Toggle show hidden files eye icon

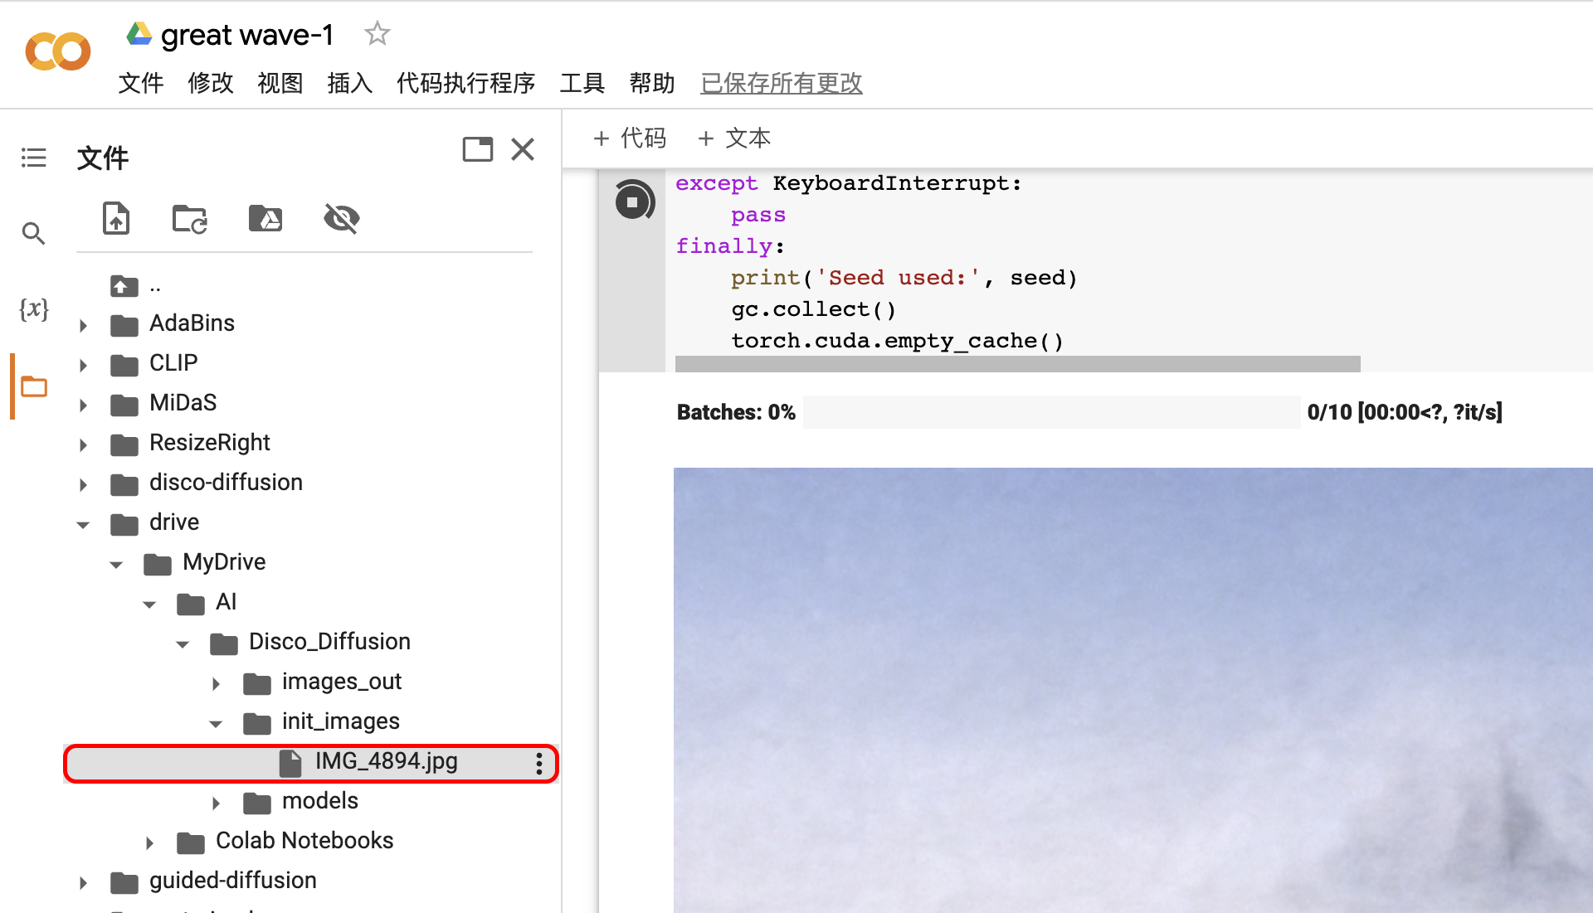(341, 219)
